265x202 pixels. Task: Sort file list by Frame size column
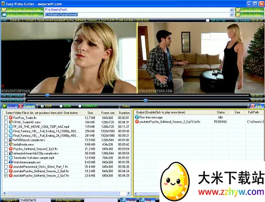(x=108, y=113)
